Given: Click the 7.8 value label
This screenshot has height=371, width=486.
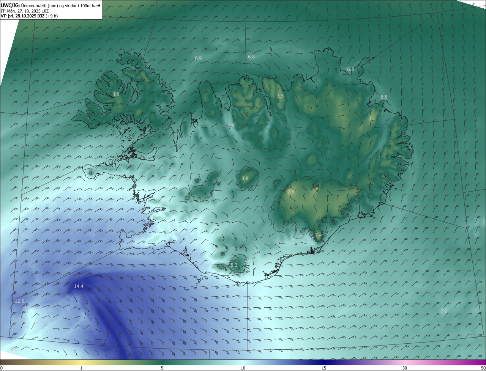Looking at the screenshot, I should coord(231,126).
